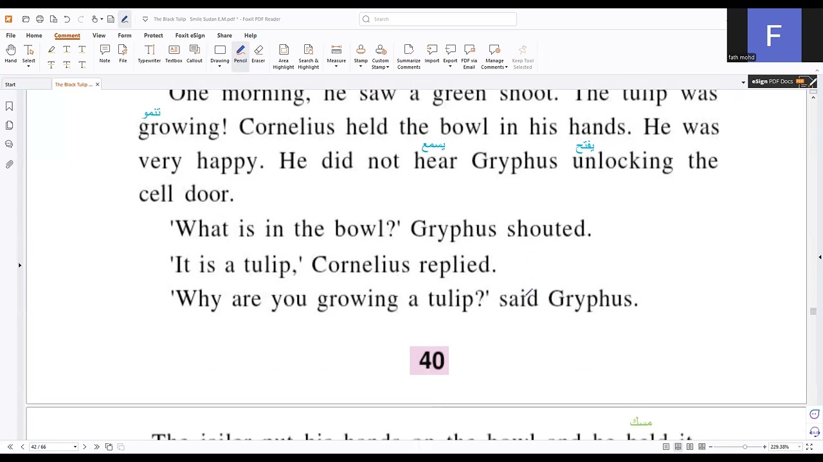Expand the Custom Stamp dropdown
This screenshot has width=823, height=462.
coord(388,67)
